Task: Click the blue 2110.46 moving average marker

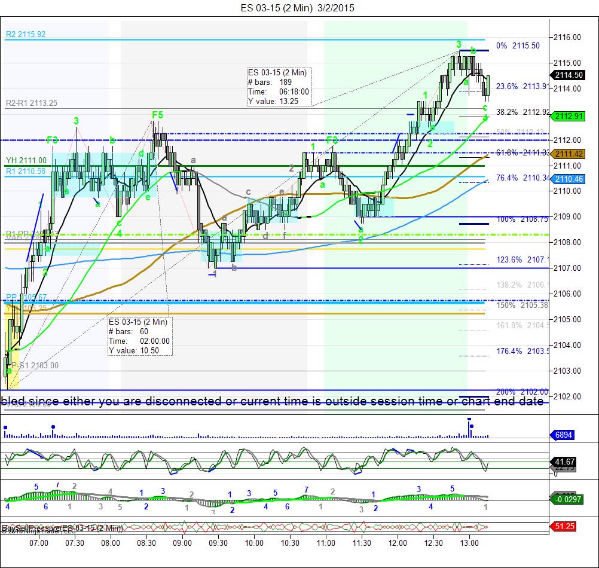Action: pyautogui.click(x=568, y=179)
